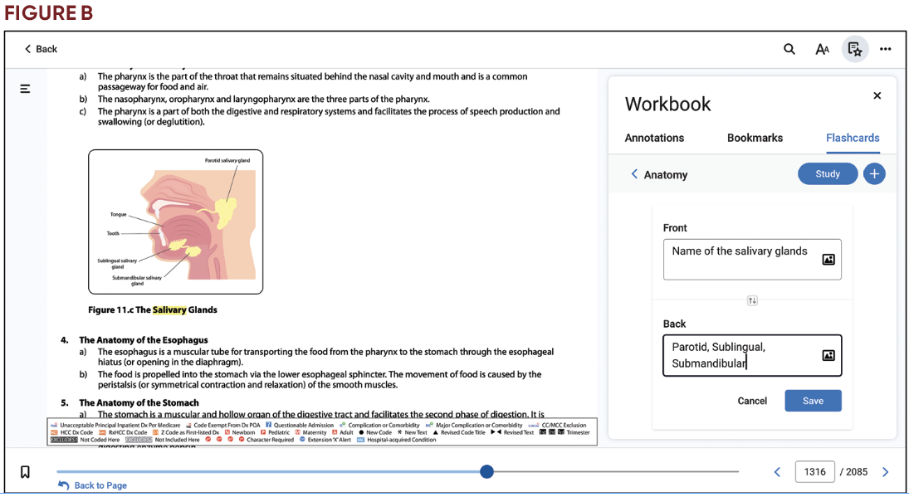Adjust text size with the AA icon
909x497 pixels.
[822, 49]
